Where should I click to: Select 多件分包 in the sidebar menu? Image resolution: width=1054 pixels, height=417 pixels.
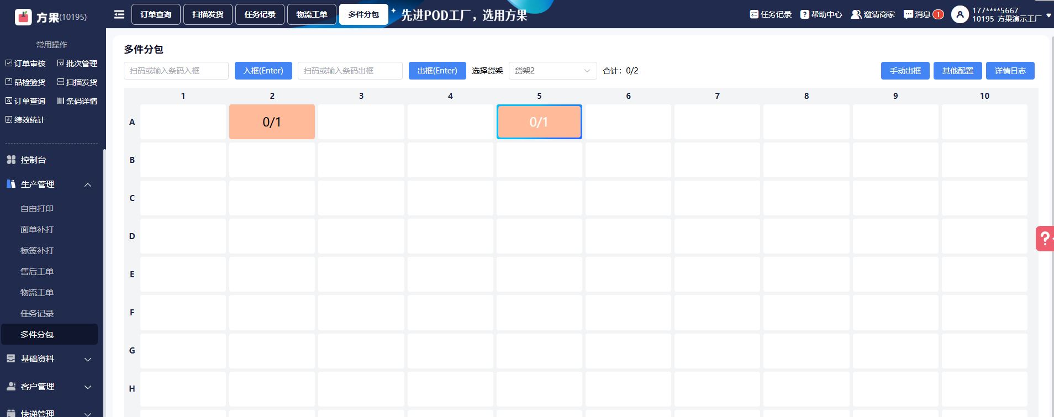(x=49, y=335)
